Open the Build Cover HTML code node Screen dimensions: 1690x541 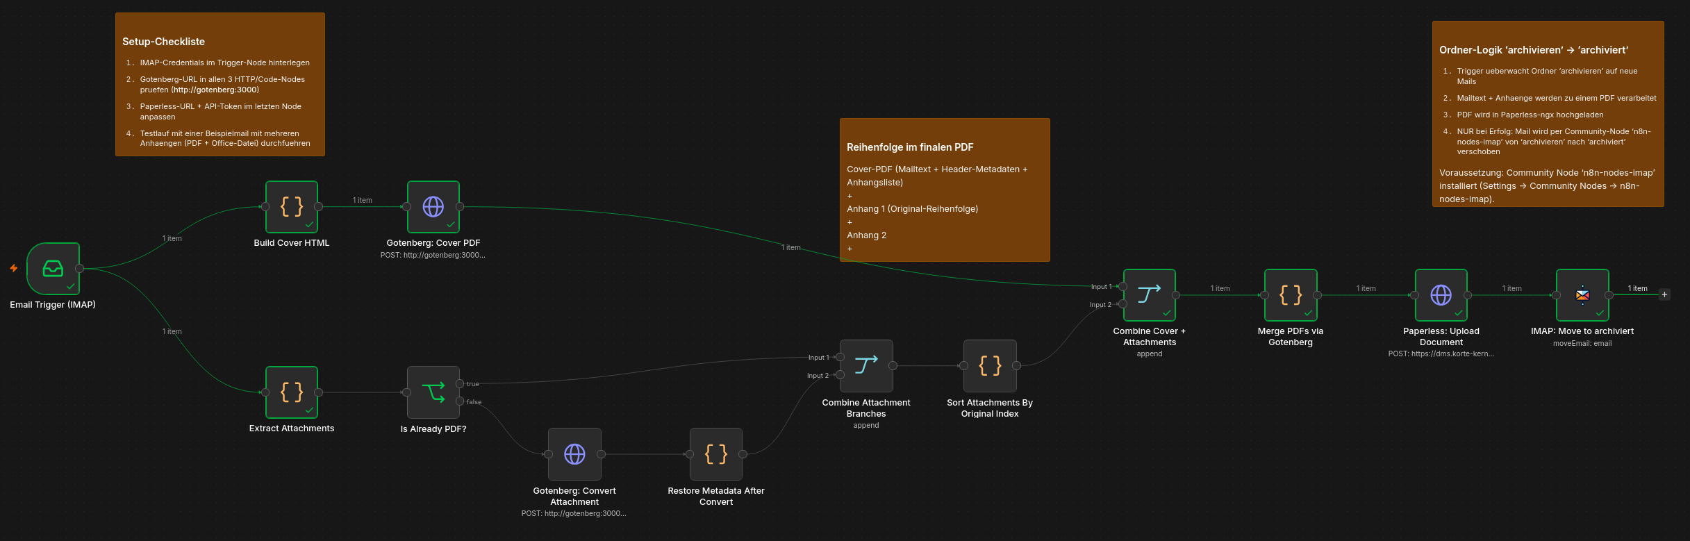292,207
